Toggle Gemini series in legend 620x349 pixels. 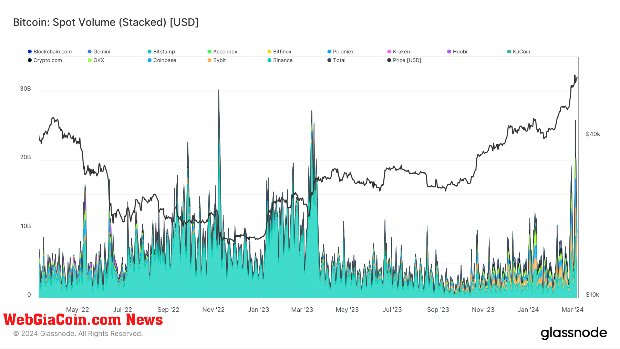(99, 52)
